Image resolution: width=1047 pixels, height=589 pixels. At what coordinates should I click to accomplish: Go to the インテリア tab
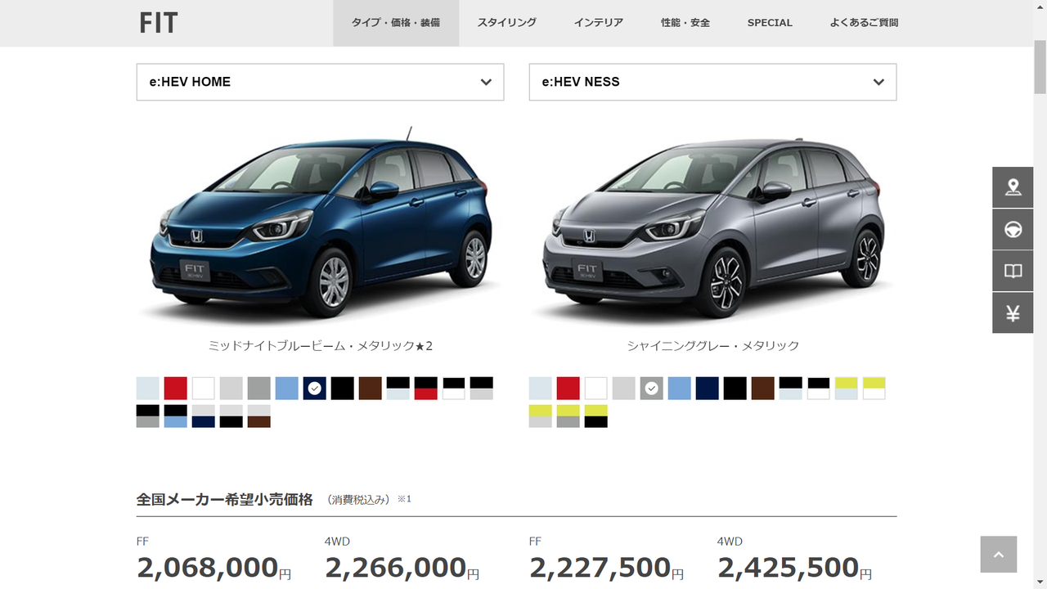point(599,23)
